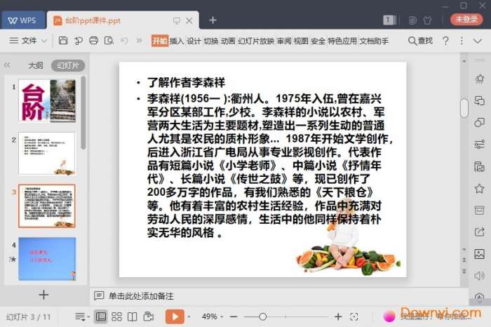Open the share/export icon in right sidebar
491x327 pixels.
(x=479, y=232)
